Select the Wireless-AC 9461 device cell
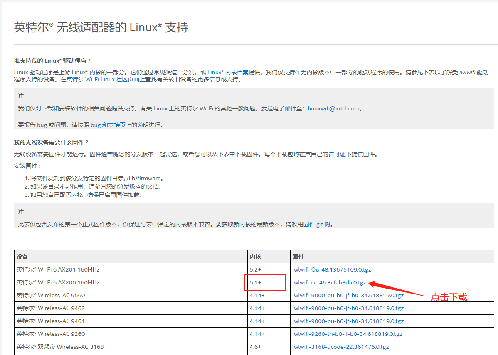Viewport: 498px width, 355px height. tap(131, 321)
